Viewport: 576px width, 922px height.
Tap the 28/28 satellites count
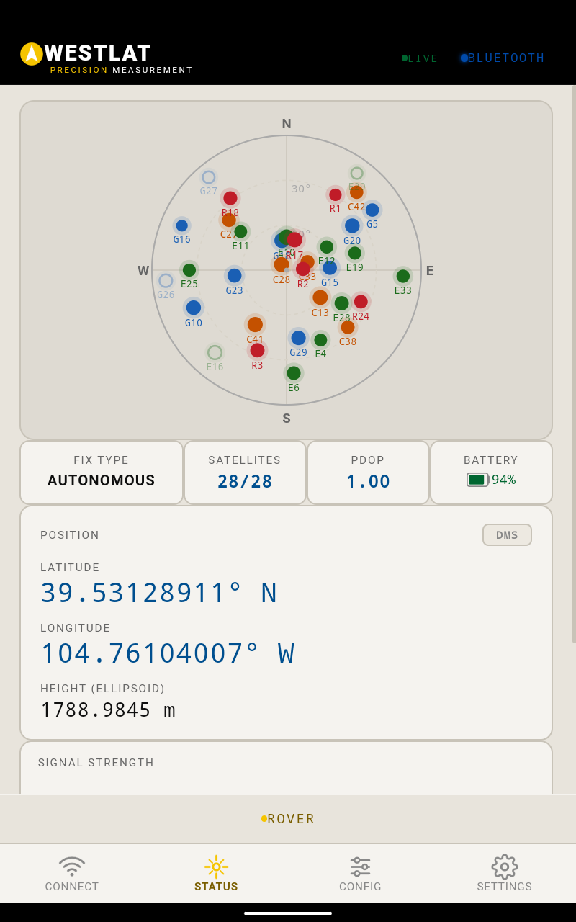click(x=245, y=482)
